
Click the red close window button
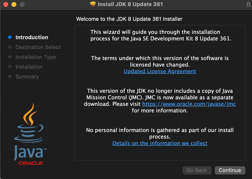[6, 4]
